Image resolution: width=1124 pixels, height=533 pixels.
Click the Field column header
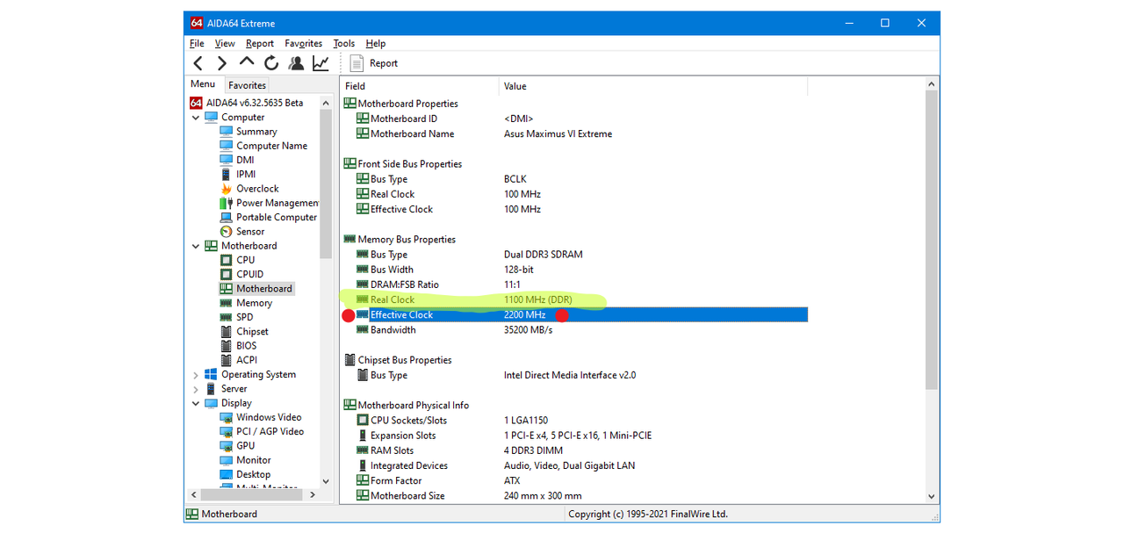(420, 86)
